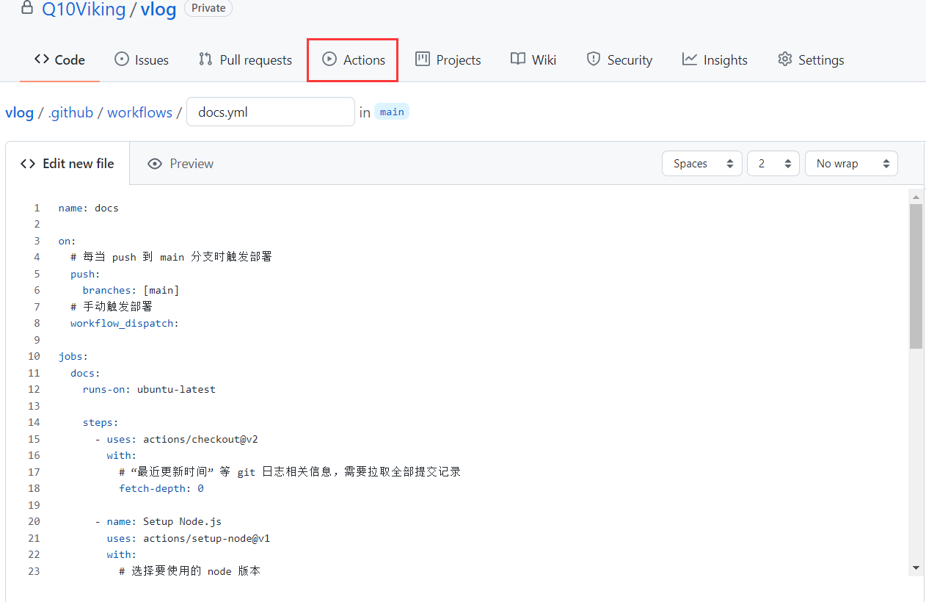Click the Settings gear icon
Screen dimensions: 926x602
coord(785,59)
